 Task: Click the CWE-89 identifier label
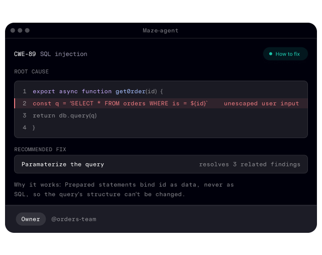pos(25,54)
